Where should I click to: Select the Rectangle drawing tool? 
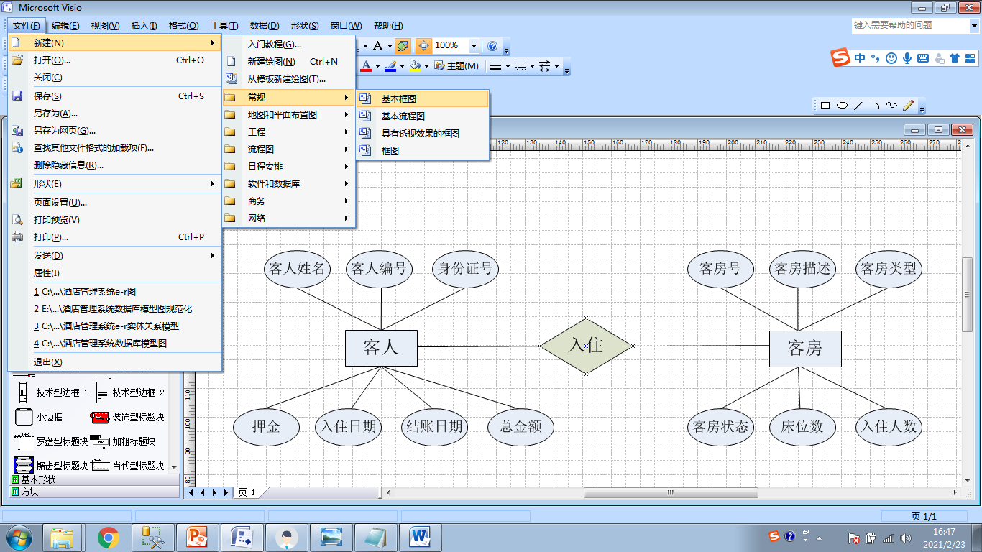coord(825,105)
